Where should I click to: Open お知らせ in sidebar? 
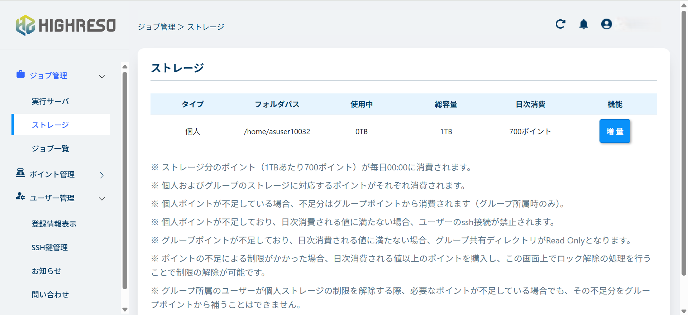[x=46, y=271]
